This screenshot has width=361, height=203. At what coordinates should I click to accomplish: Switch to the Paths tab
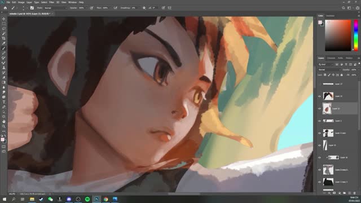click(340, 58)
